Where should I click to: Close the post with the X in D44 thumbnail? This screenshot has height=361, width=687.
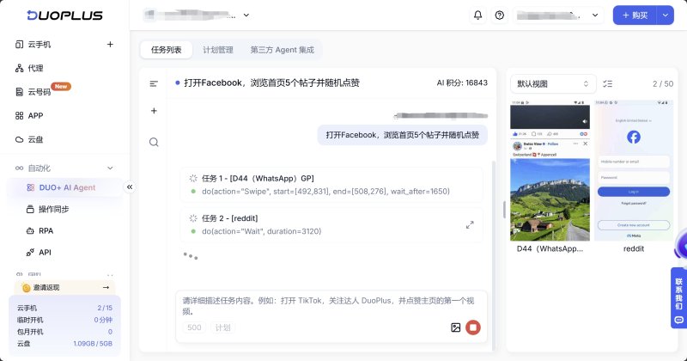tap(586, 144)
